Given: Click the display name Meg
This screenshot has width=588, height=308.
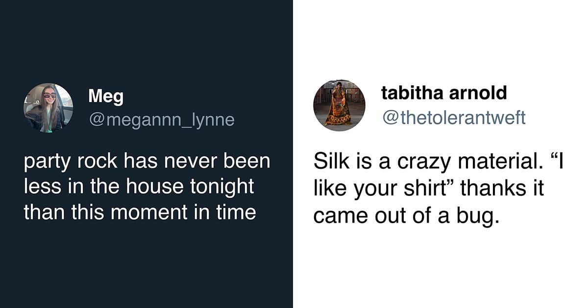Looking at the screenshot, I should pyautogui.click(x=106, y=97).
